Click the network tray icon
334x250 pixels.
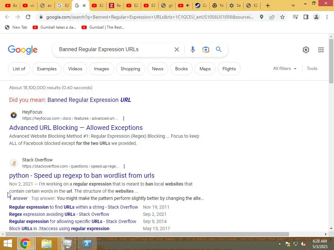pos(296,244)
